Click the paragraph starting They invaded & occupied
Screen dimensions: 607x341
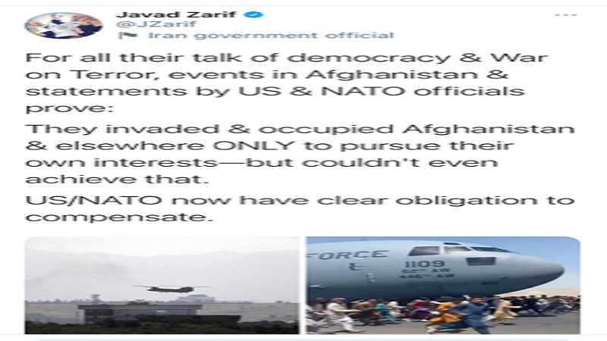[300, 154]
